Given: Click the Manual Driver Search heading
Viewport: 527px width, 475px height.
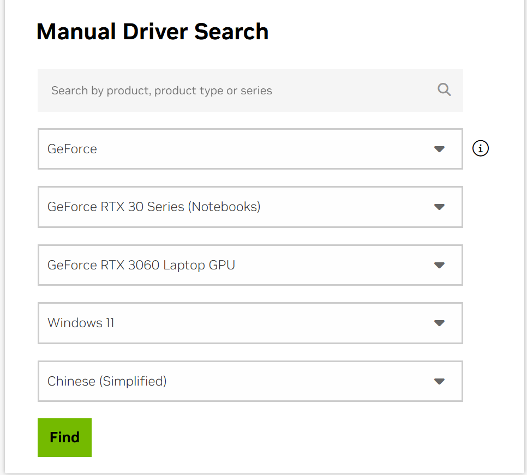Looking at the screenshot, I should coord(152,31).
